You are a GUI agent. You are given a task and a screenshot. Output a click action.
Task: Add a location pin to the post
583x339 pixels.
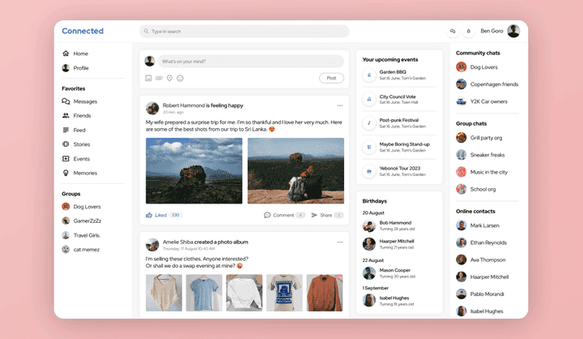(x=169, y=79)
